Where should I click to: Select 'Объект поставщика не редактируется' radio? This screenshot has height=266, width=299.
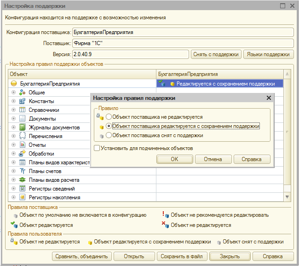coord(109,117)
